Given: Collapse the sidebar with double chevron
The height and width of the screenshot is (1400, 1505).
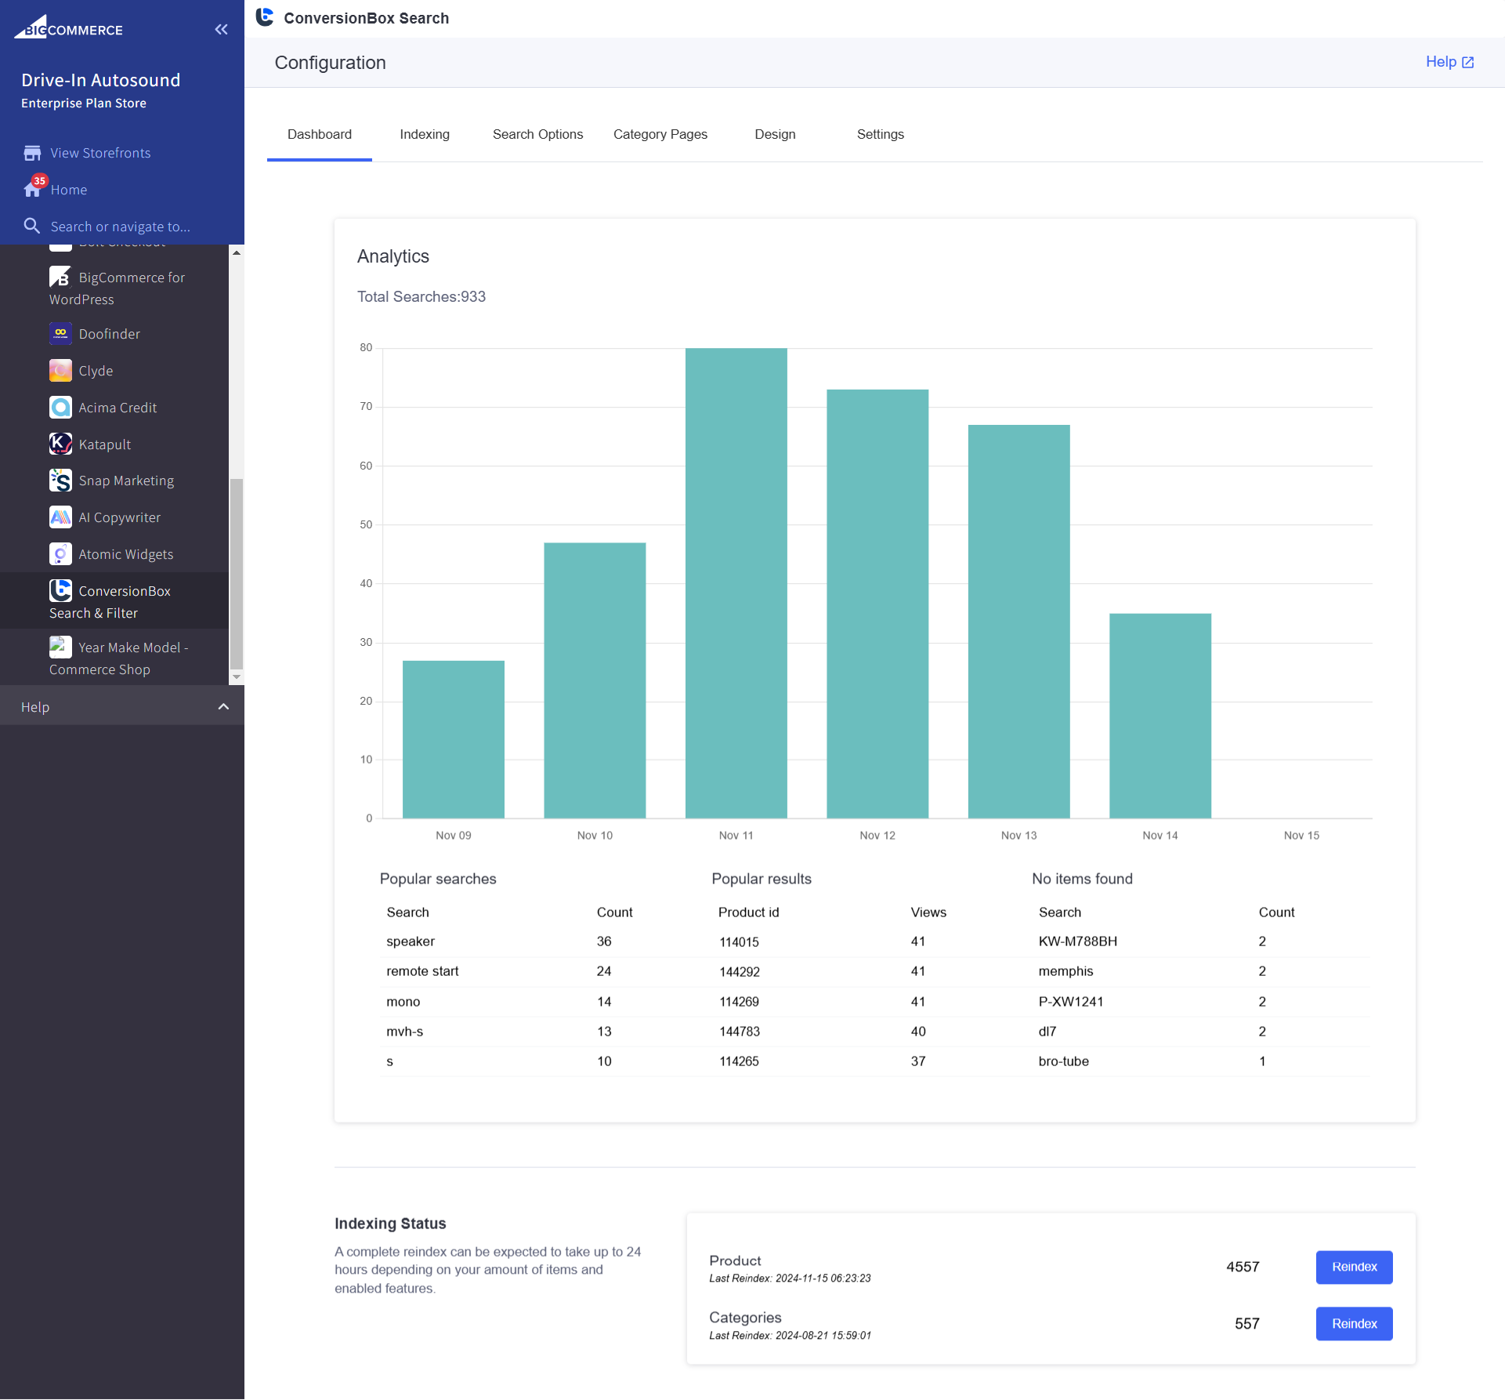Looking at the screenshot, I should (x=222, y=30).
